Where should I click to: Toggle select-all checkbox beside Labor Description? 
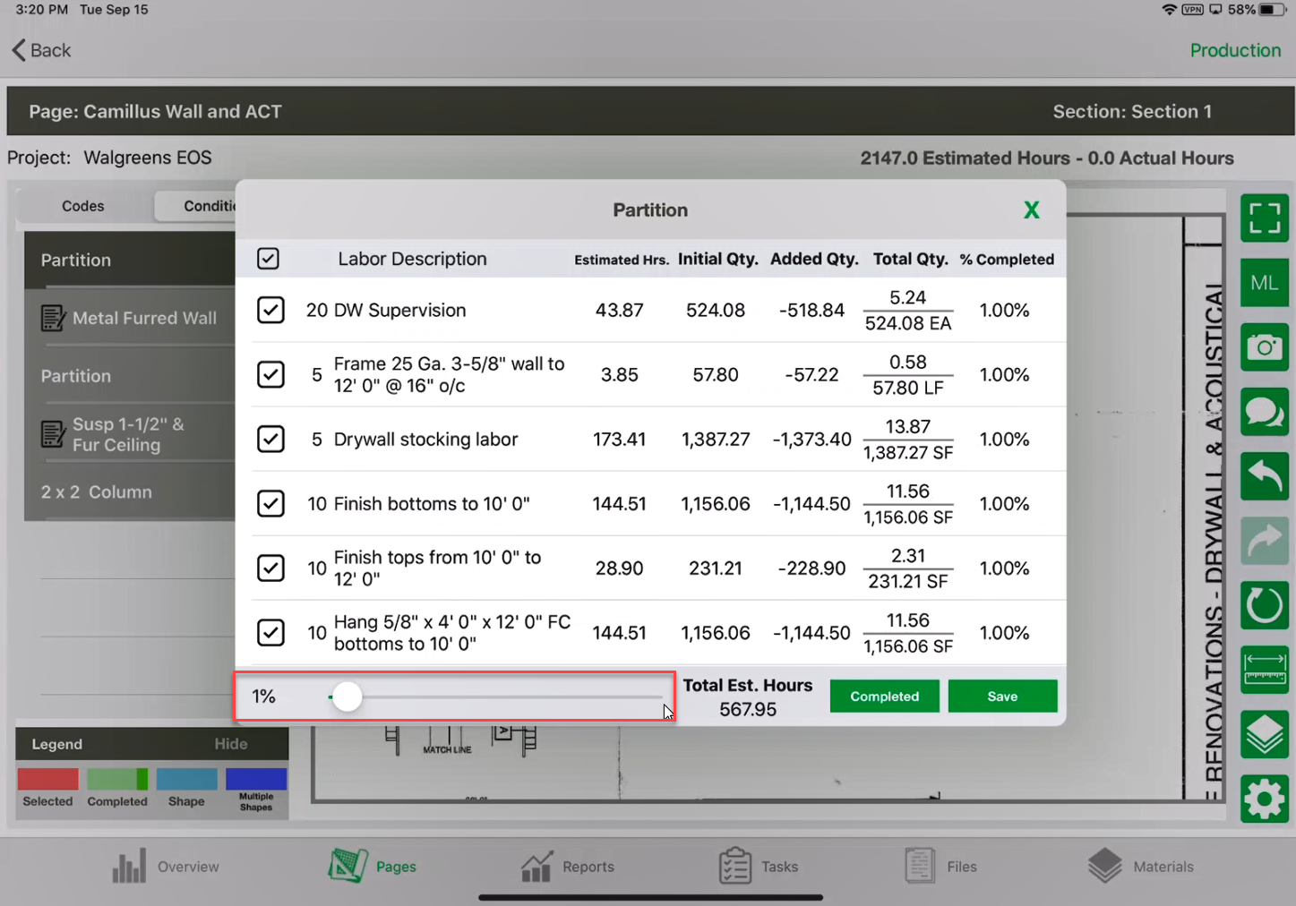point(268,259)
